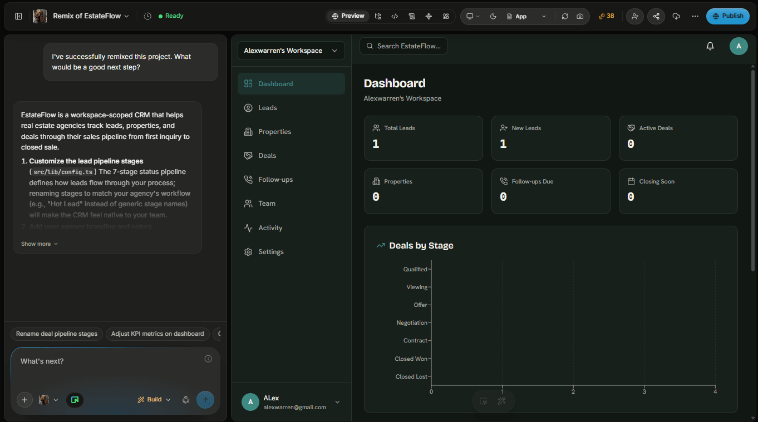The image size is (758, 422).
Task: Open Follow-ups in sidebar
Action: [291, 180]
